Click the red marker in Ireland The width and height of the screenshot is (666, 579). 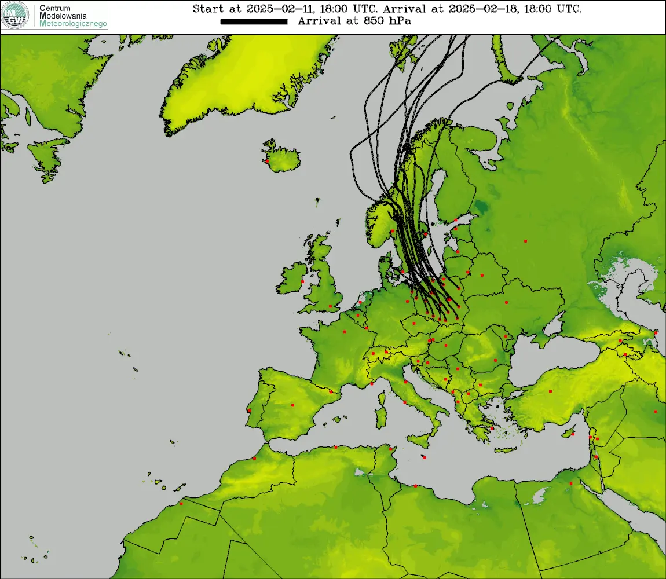coord(302,281)
